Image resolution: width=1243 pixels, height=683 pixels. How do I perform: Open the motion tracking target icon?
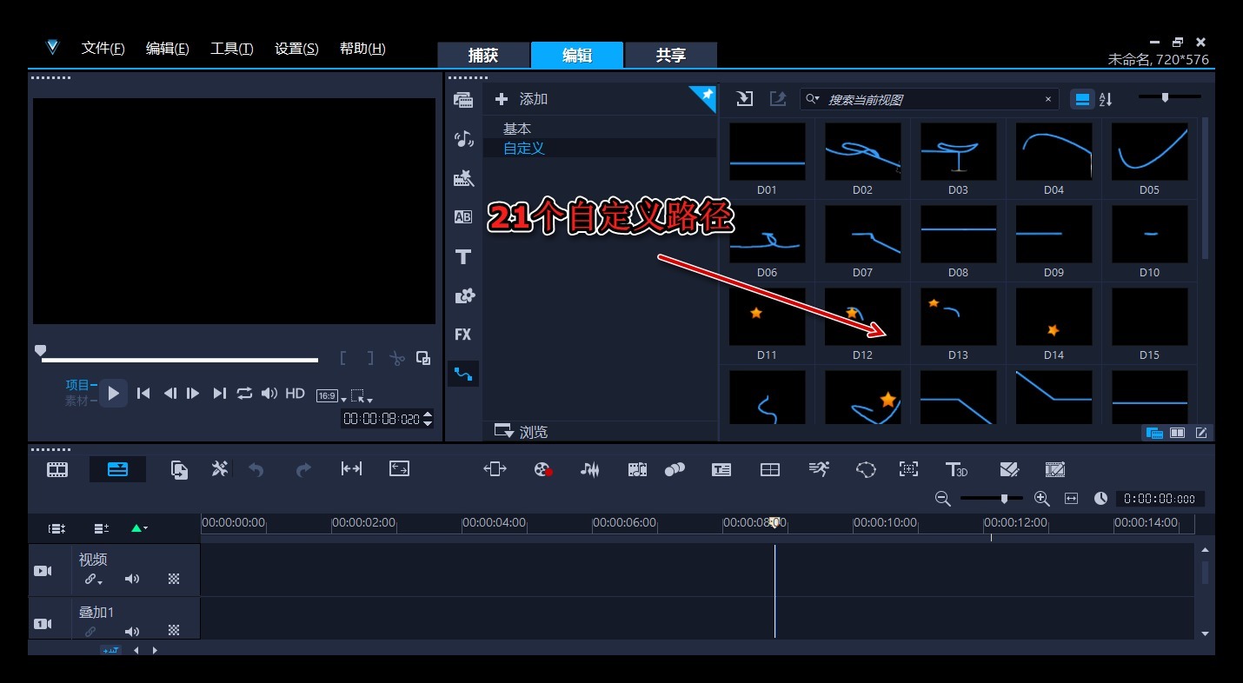[908, 469]
